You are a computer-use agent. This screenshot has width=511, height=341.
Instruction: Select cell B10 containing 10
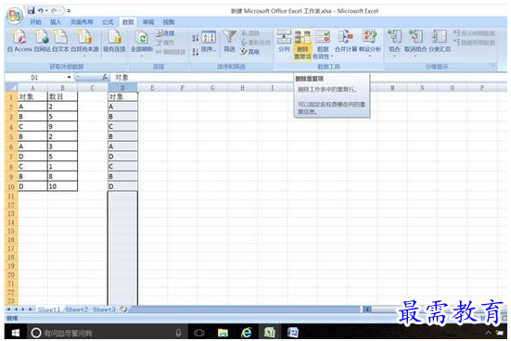pos(62,186)
